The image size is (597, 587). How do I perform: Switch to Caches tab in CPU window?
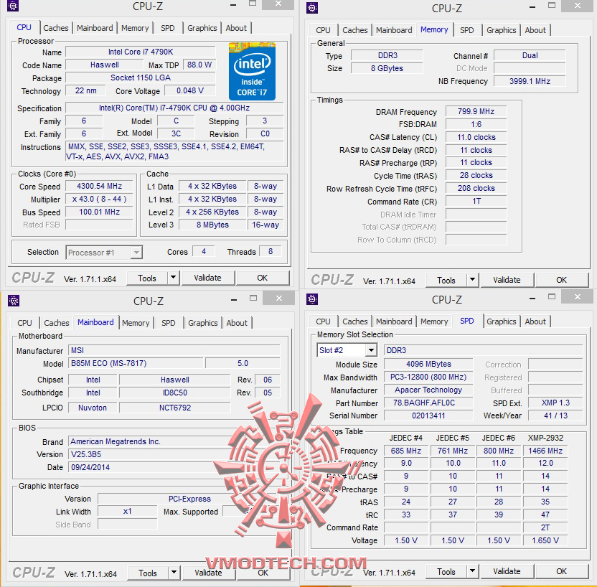tap(55, 28)
